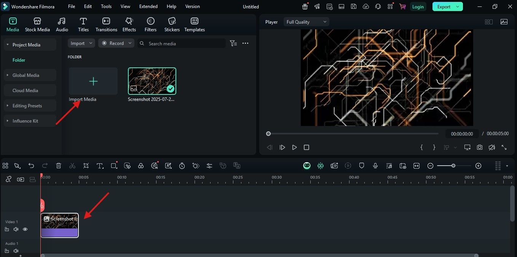Open the timeline track size dropdown arrow
Viewport: 517px width, 257px height.
(x=507, y=166)
